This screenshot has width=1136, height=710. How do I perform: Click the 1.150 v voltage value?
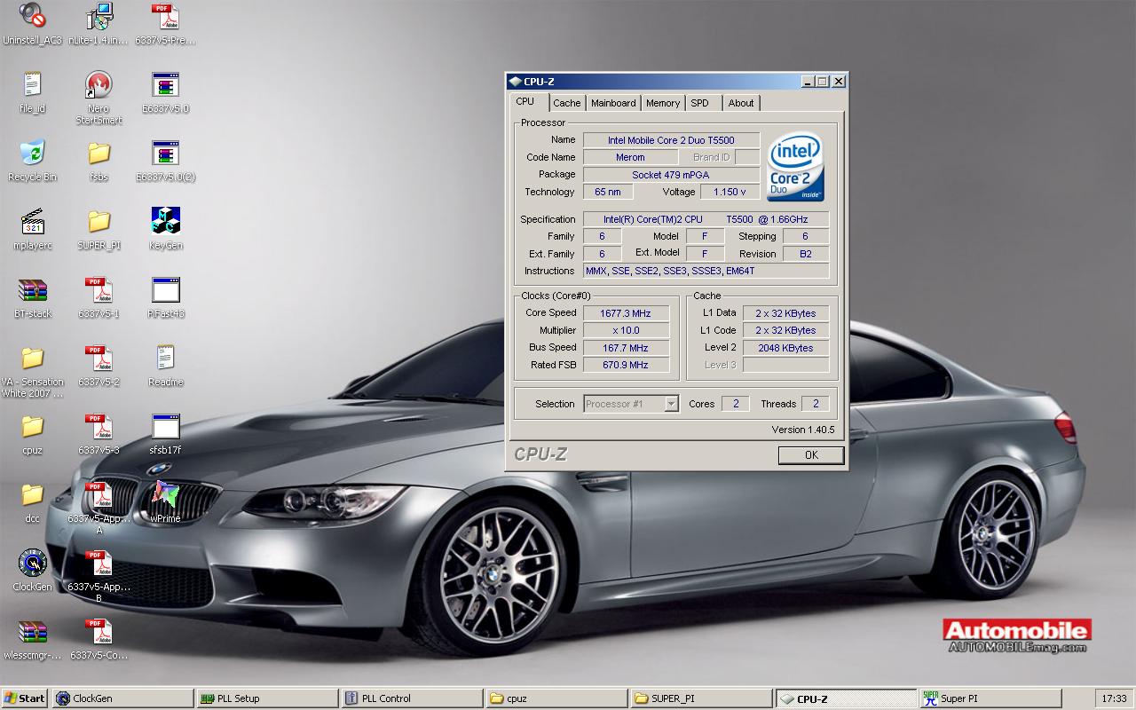click(730, 192)
